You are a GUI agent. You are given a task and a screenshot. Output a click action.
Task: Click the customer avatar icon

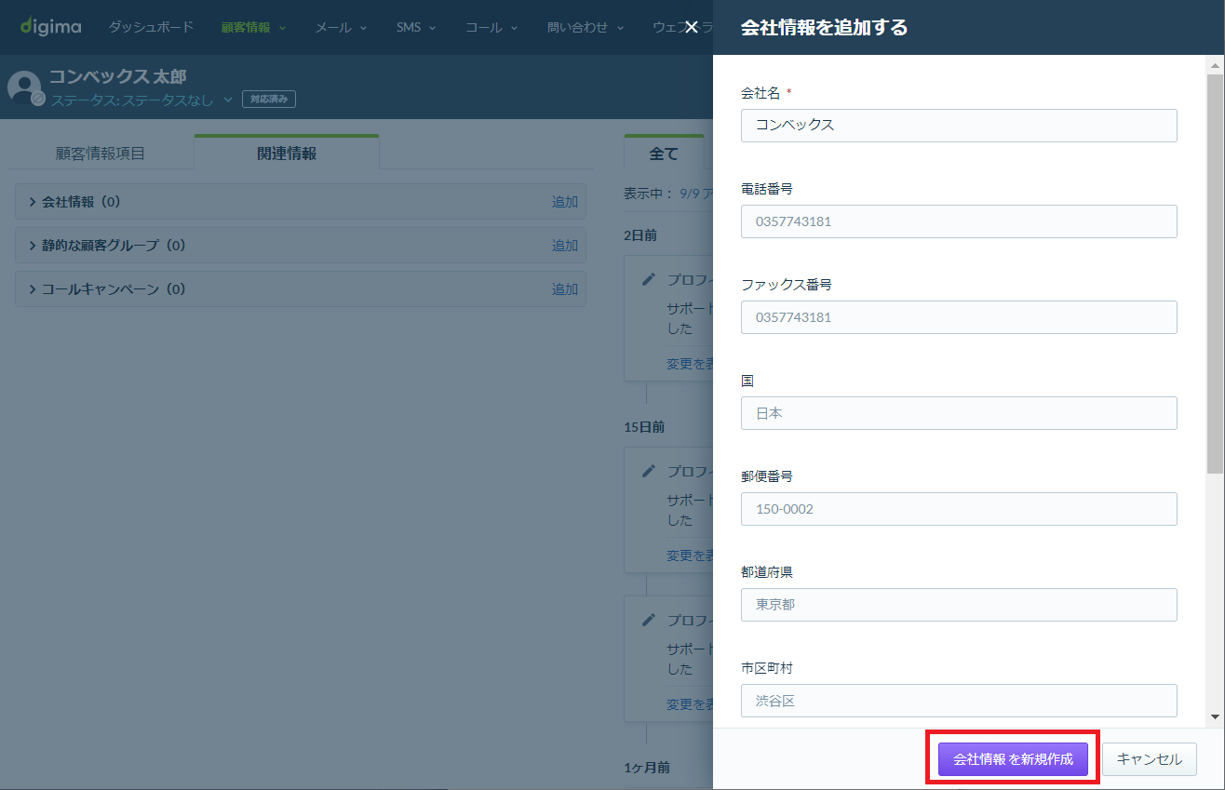[24, 87]
